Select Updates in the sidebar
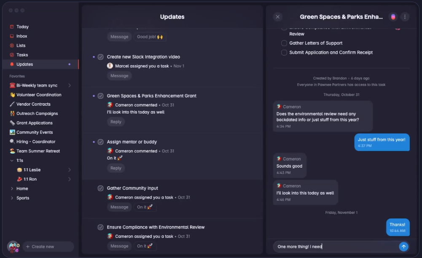The image size is (422, 258). pyautogui.click(x=24, y=64)
